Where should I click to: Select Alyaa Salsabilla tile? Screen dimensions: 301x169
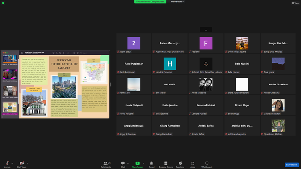[x=206, y=84]
